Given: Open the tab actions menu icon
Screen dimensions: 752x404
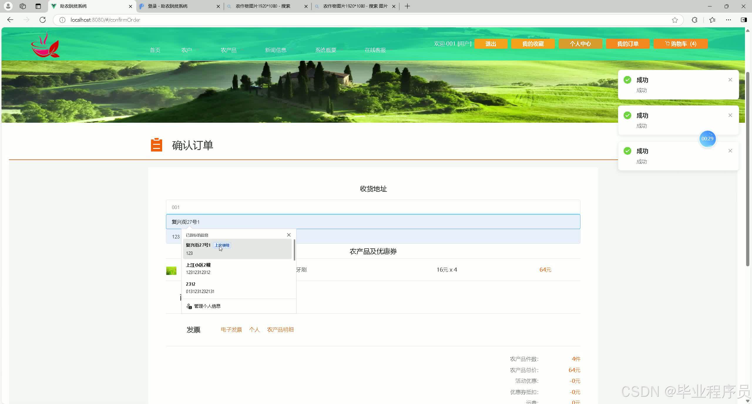Looking at the screenshot, I should pyautogui.click(x=38, y=6).
